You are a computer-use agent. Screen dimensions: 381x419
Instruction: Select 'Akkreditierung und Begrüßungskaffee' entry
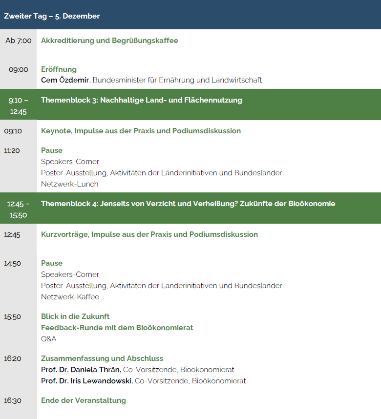tap(109, 41)
